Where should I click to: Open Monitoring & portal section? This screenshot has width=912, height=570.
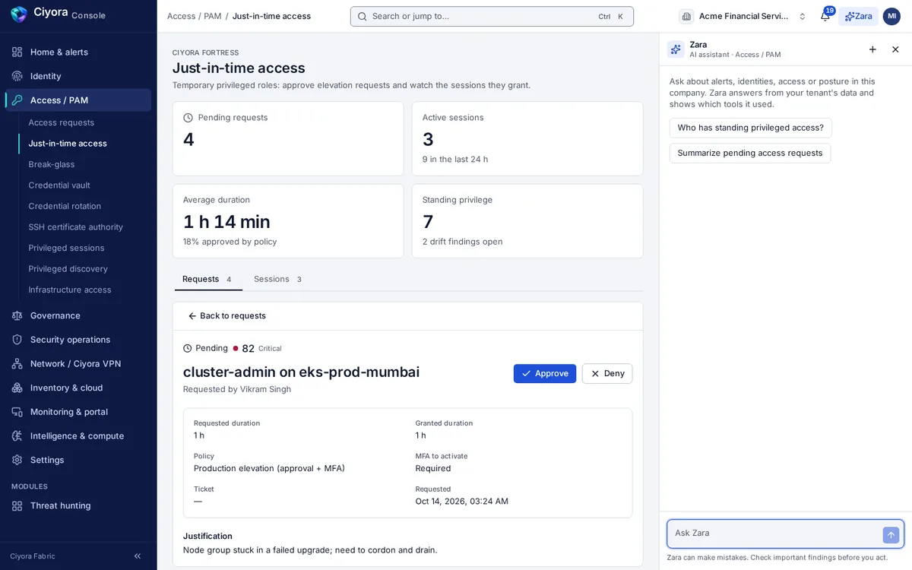tap(78, 412)
